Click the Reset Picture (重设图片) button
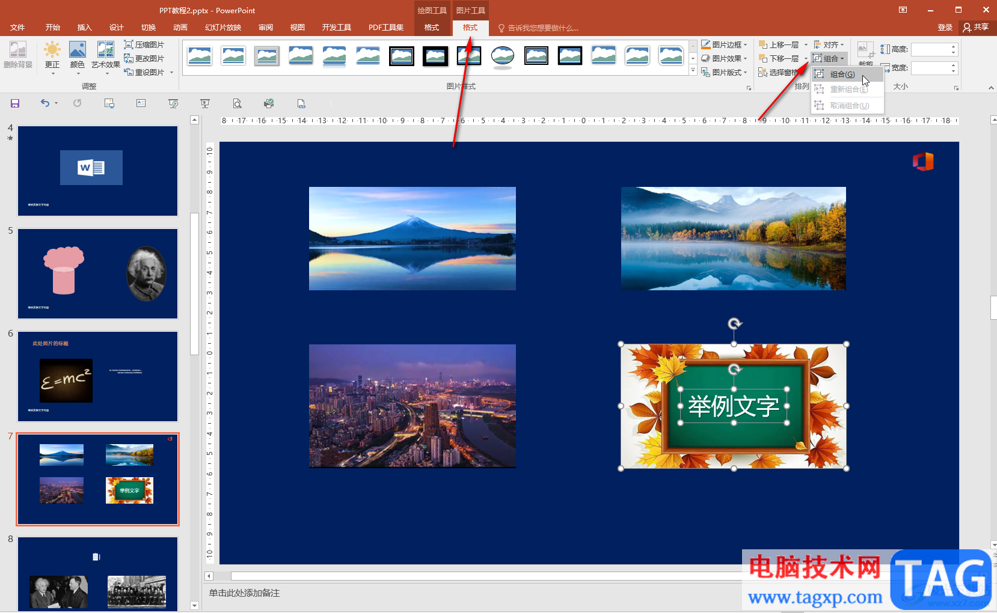 coord(144,73)
